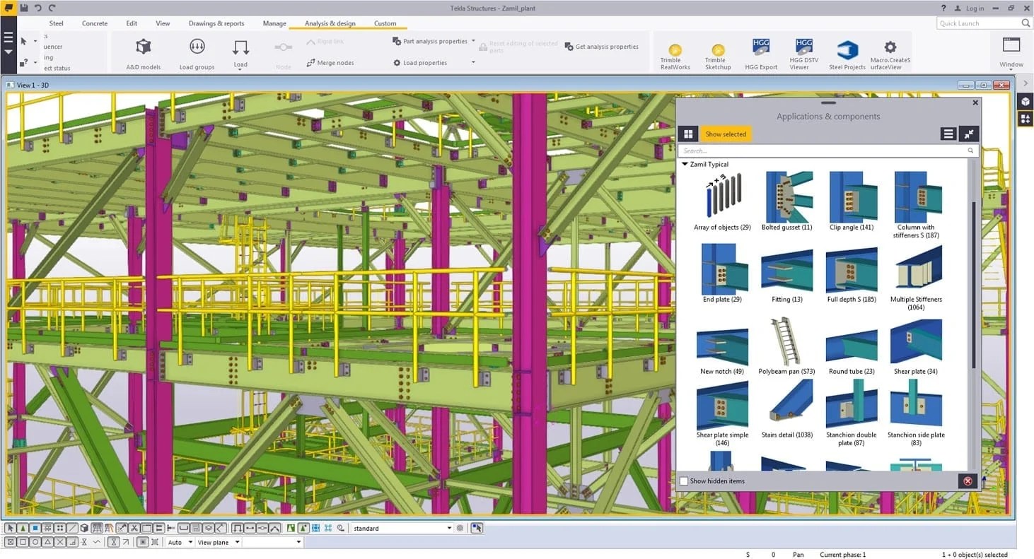Open the View plane dropdown

point(216,542)
